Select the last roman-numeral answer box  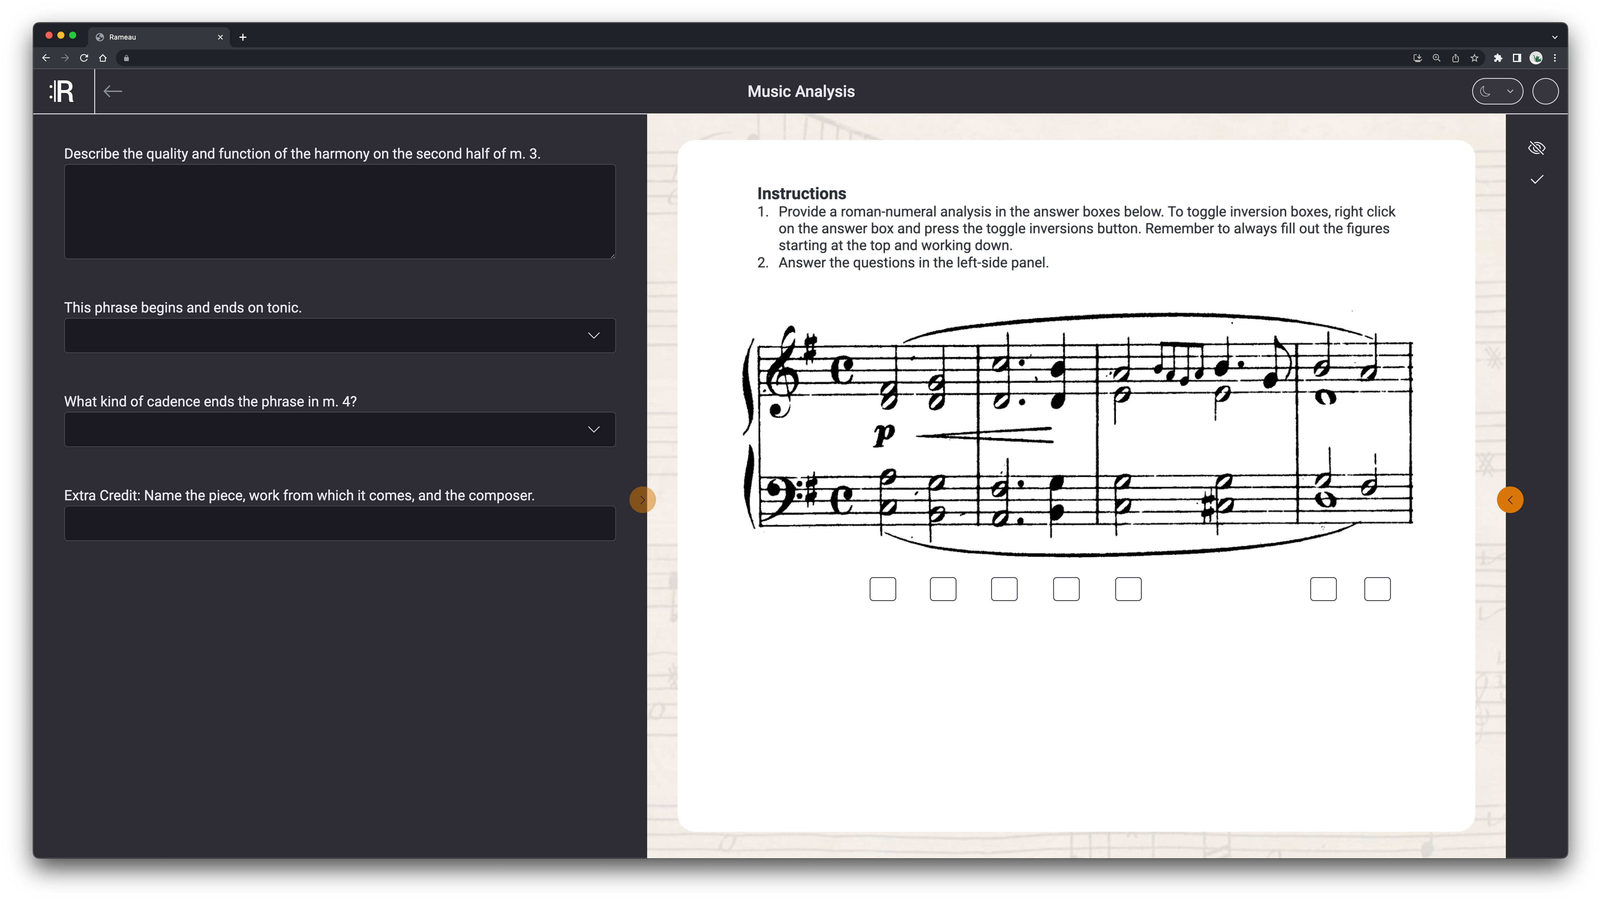coord(1377,589)
